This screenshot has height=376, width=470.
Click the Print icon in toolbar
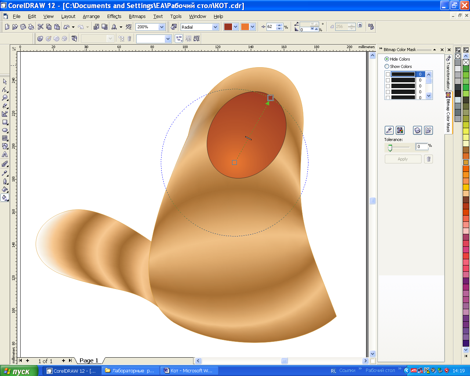click(31, 27)
